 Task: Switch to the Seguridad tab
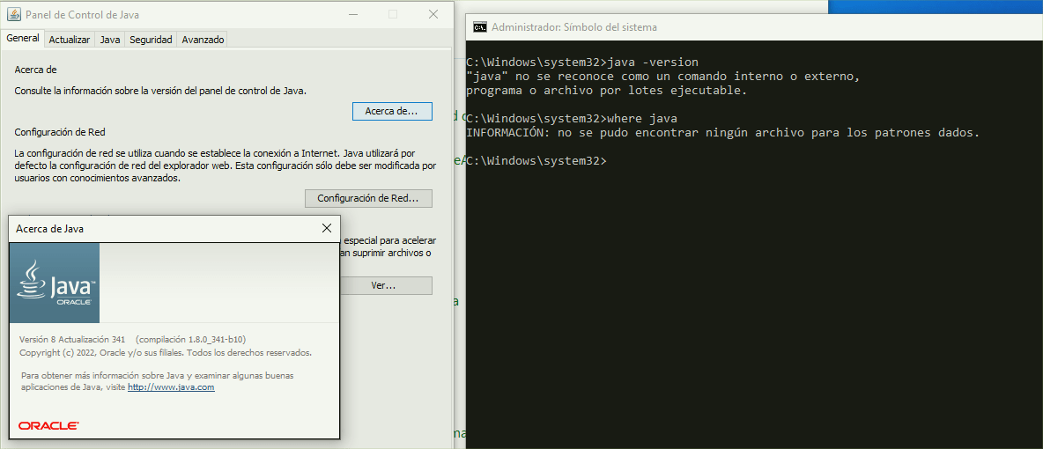pos(151,40)
